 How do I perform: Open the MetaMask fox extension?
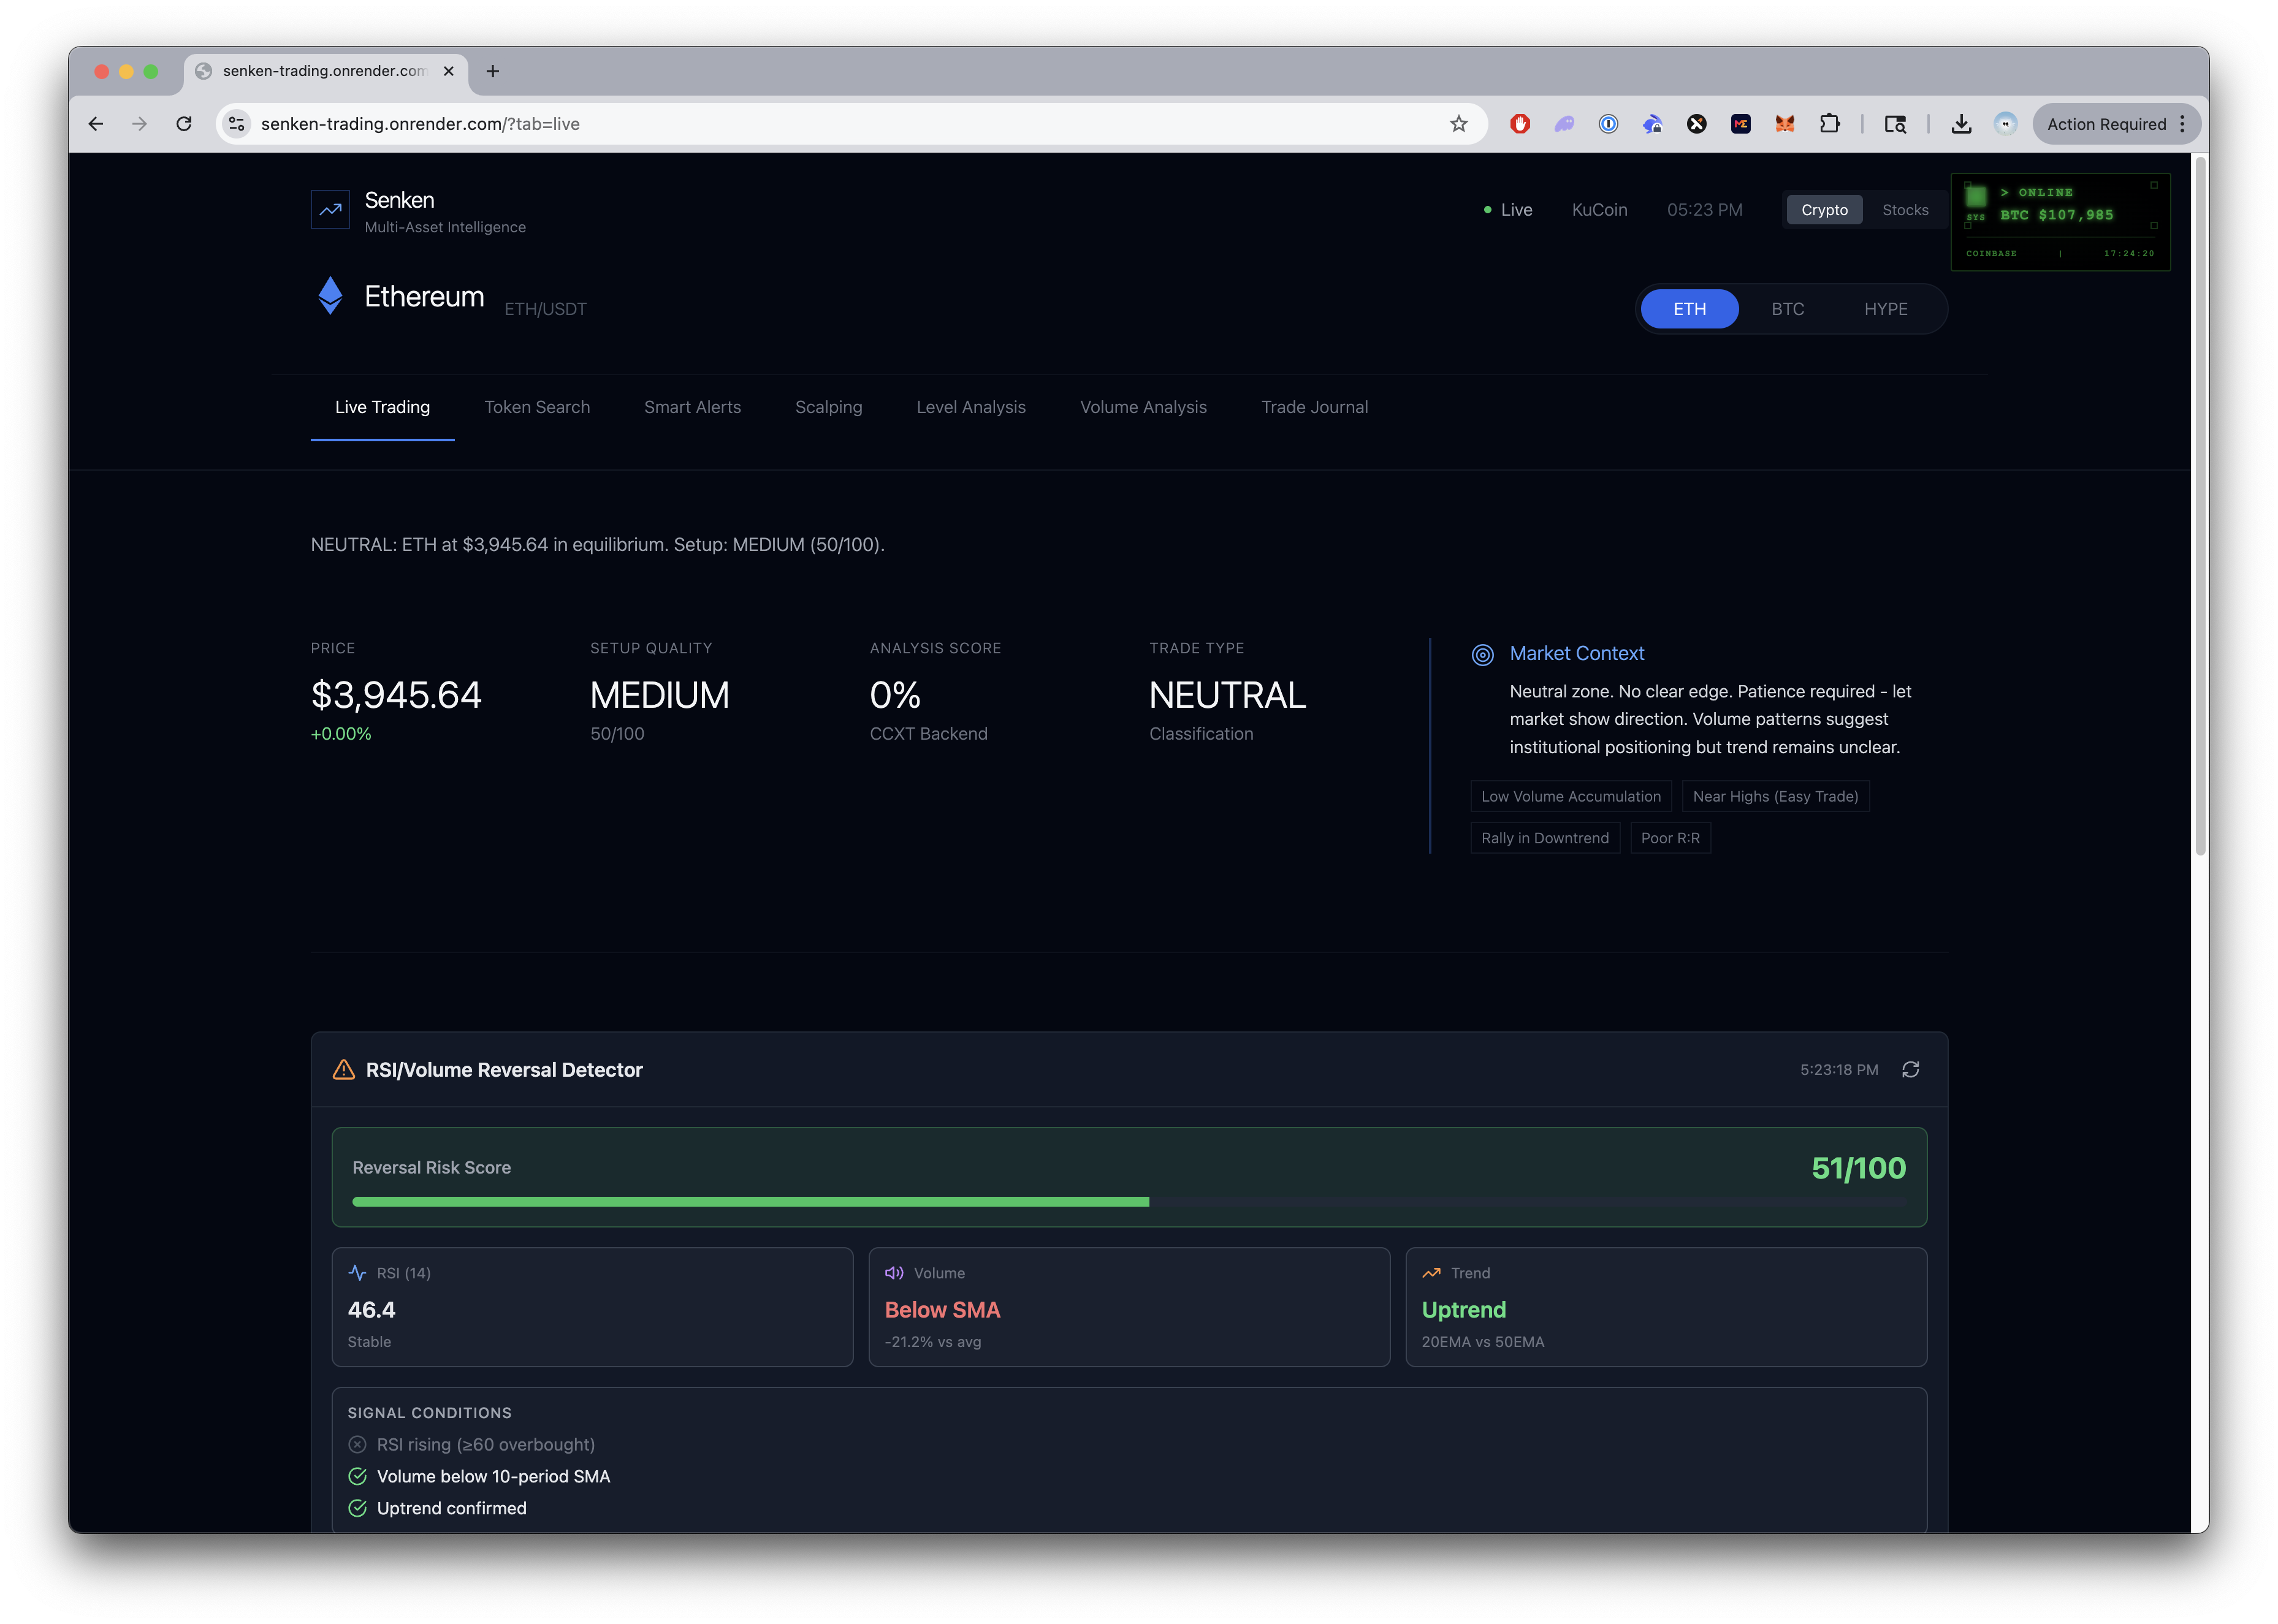1785,124
